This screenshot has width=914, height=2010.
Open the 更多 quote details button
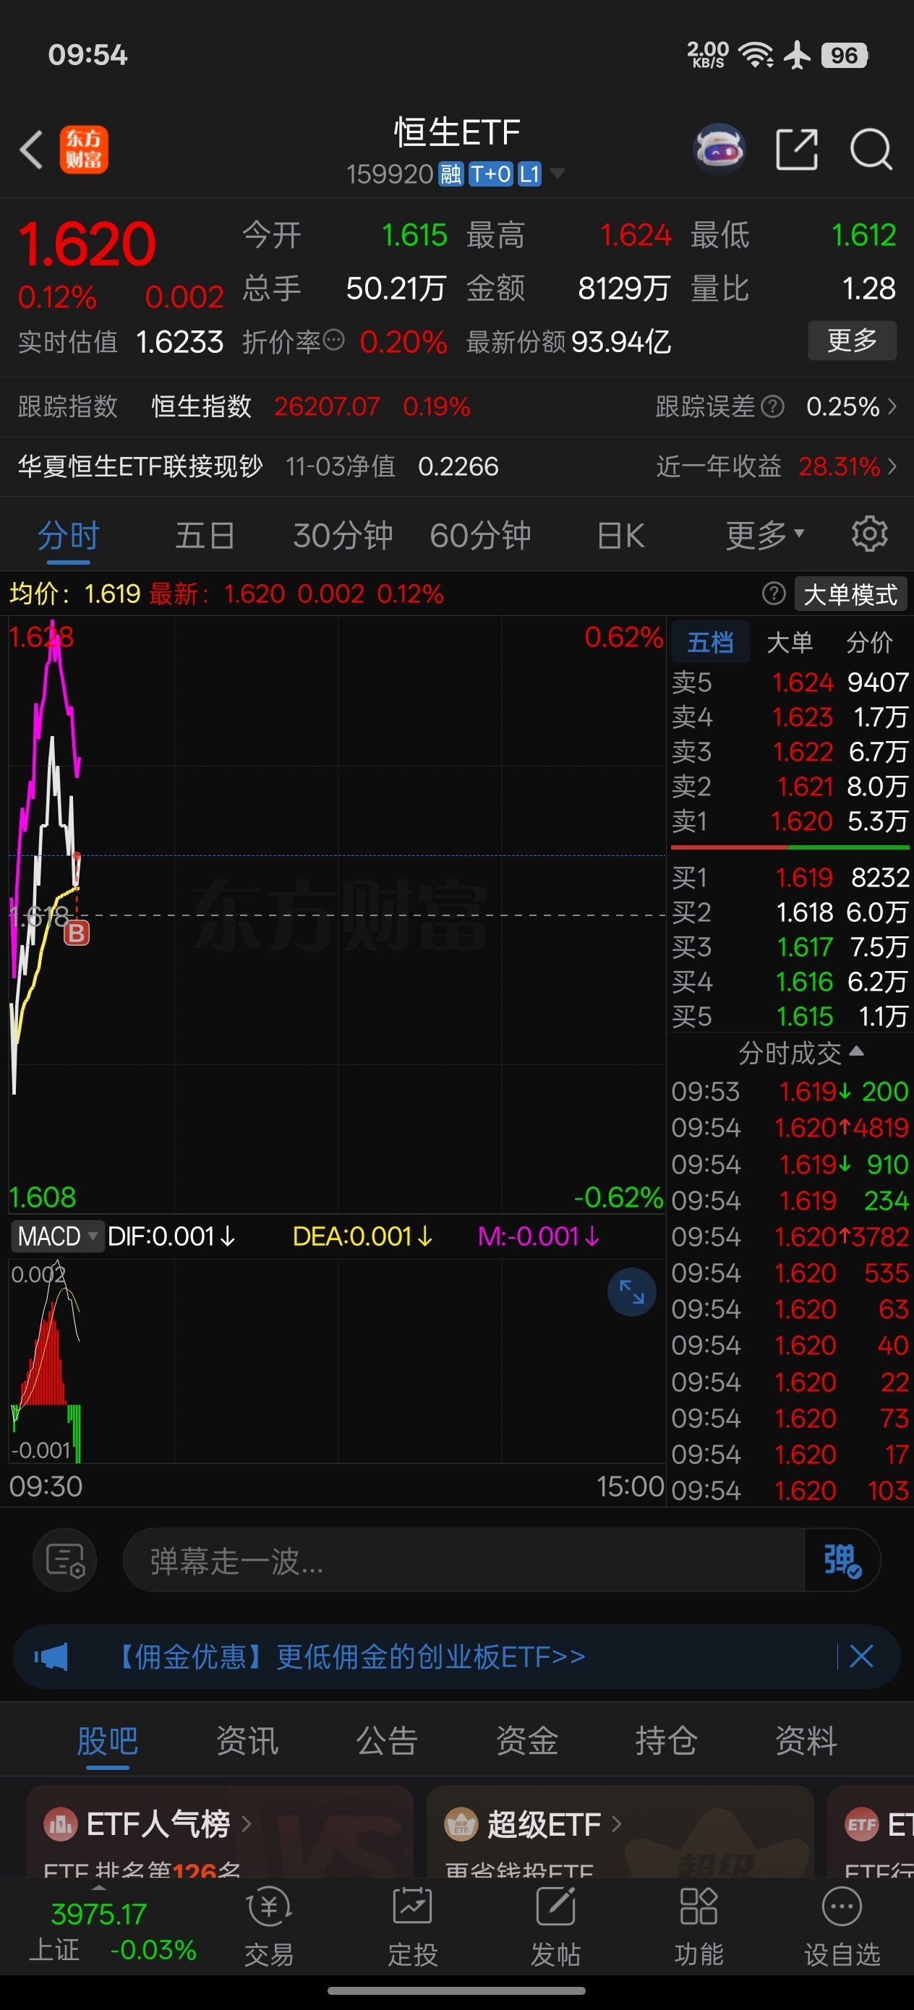[x=852, y=341]
